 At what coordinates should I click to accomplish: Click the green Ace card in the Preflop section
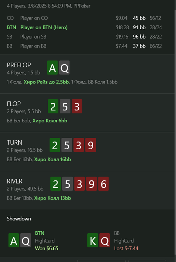53,68
